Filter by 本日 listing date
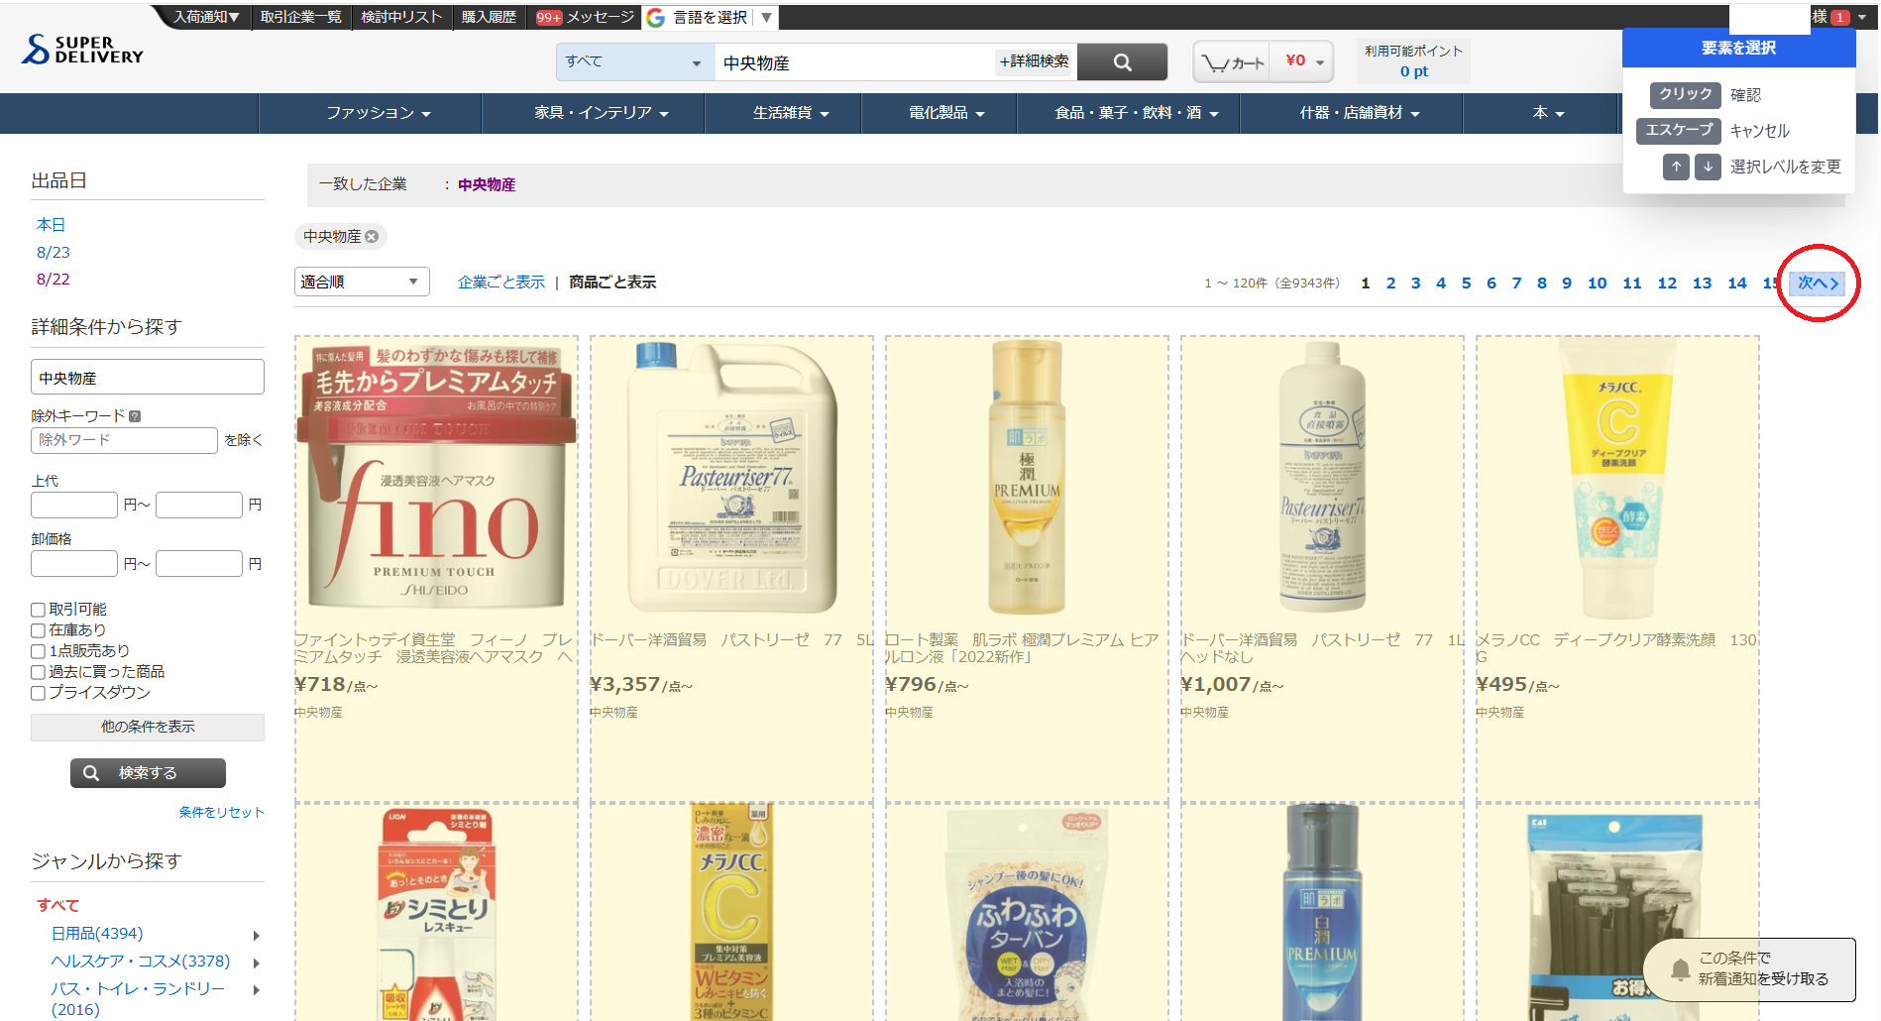The width and height of the screenshot is (1881, 1021). 51,225
